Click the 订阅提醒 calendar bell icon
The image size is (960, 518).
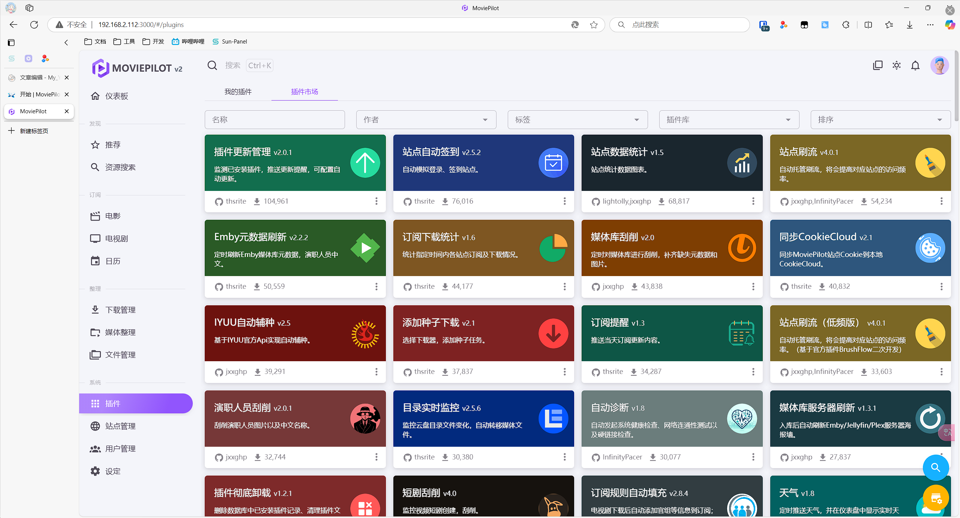[x=742, y=333]
